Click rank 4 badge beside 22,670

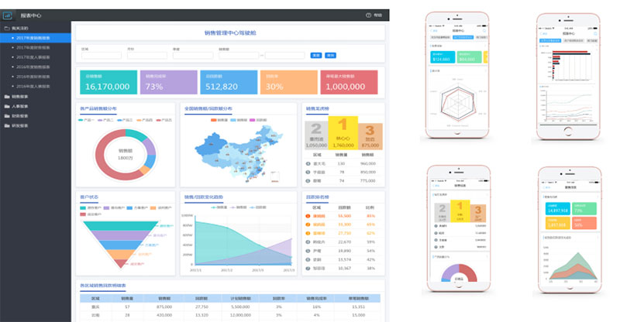tap(308, 242)
